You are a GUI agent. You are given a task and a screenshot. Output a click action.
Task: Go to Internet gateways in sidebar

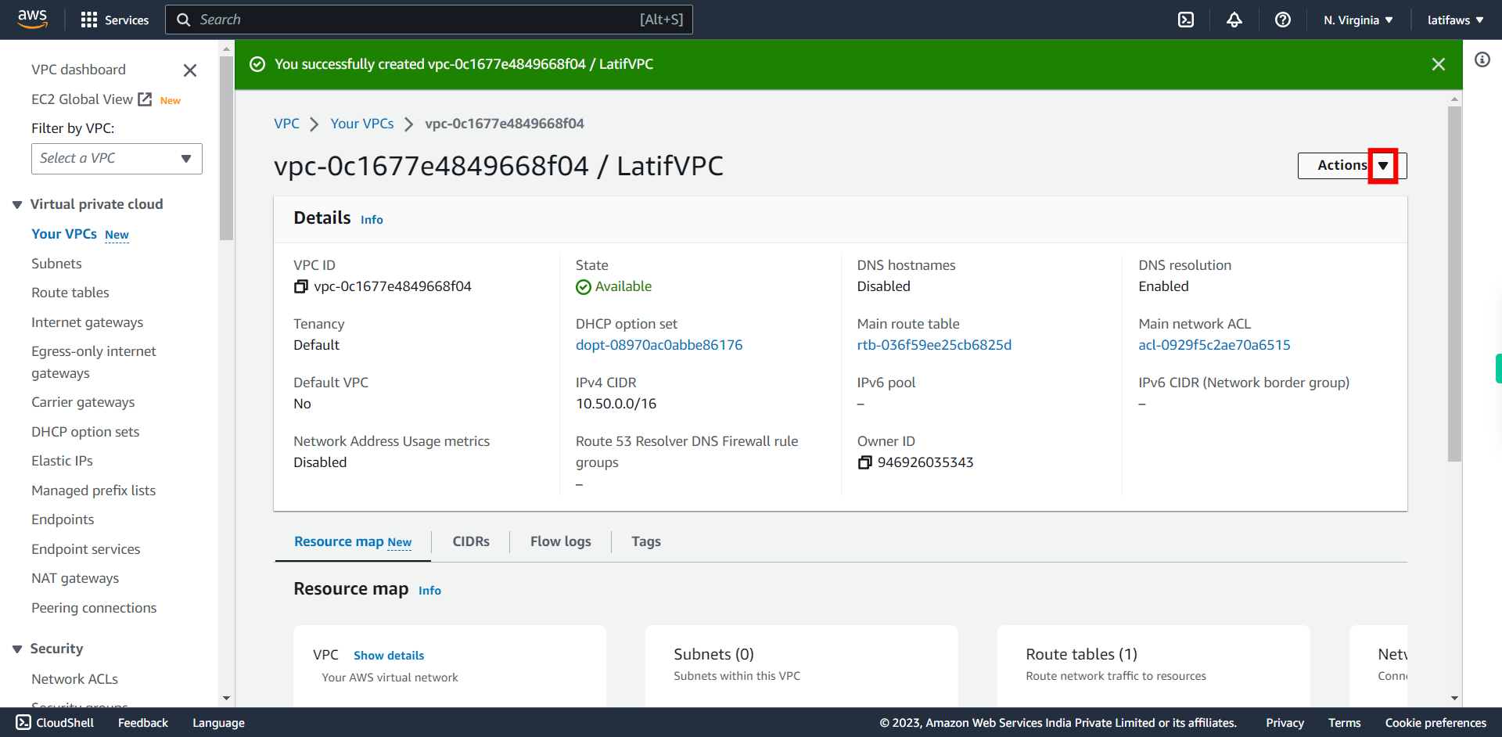coord(88,322)
